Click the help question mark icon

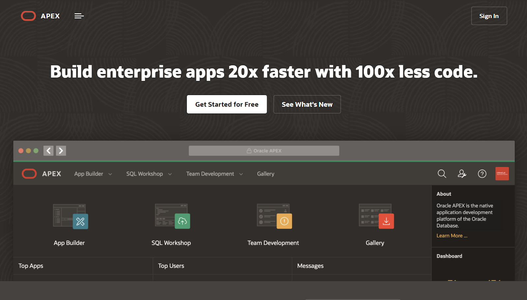click(x=482, y=174)
